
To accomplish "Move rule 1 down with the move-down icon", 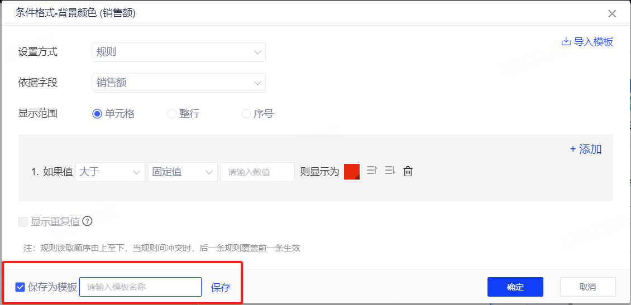I will pos(390,171).
